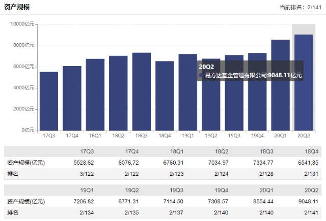Click the 17Q3 bar in the chart

49,101
